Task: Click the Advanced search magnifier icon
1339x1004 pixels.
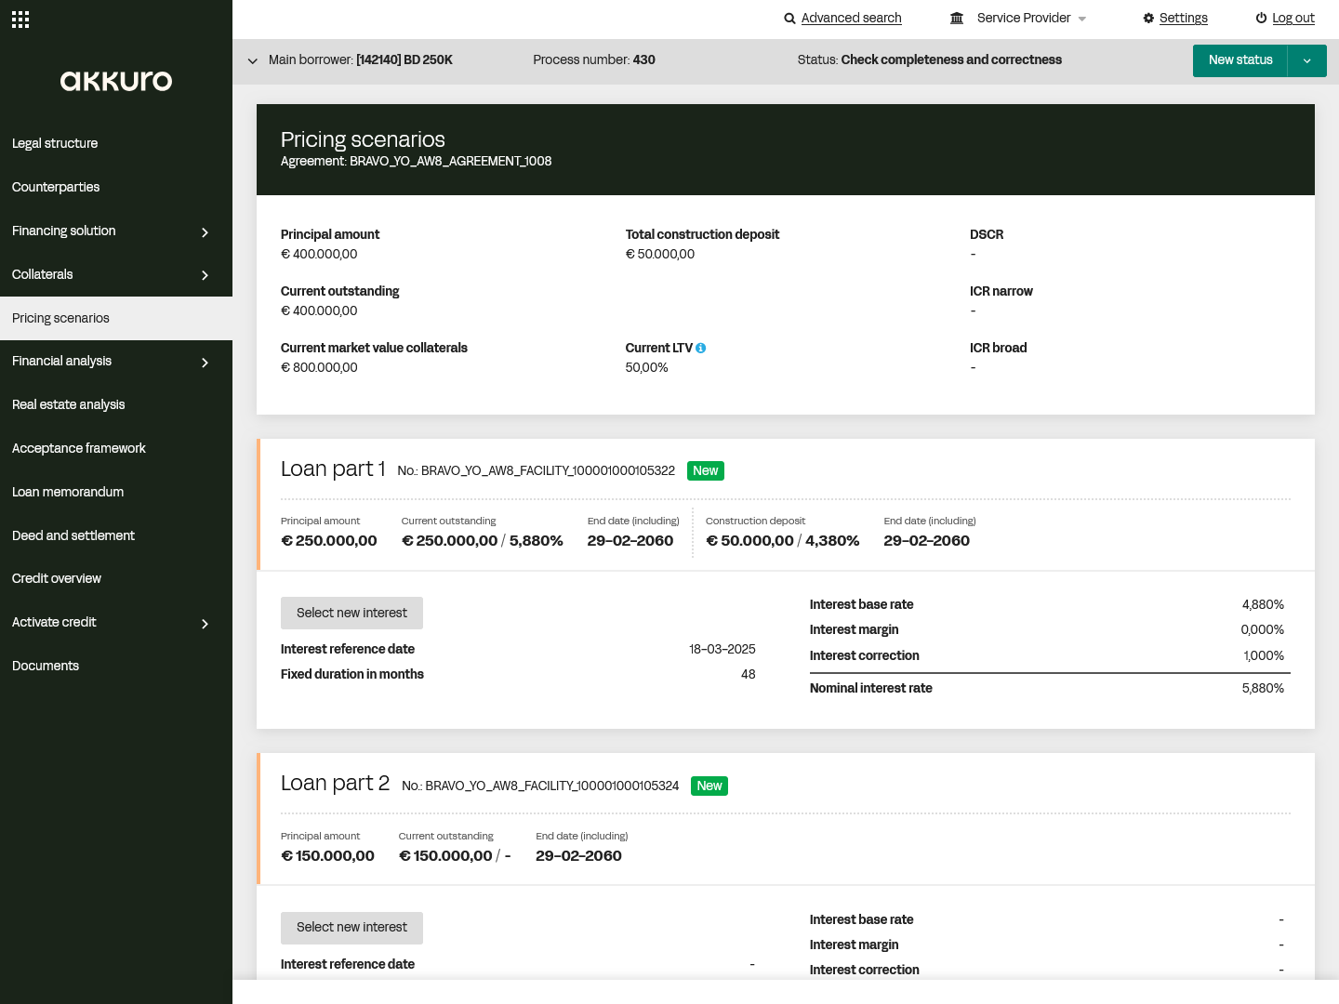Action: coord(789,19)
